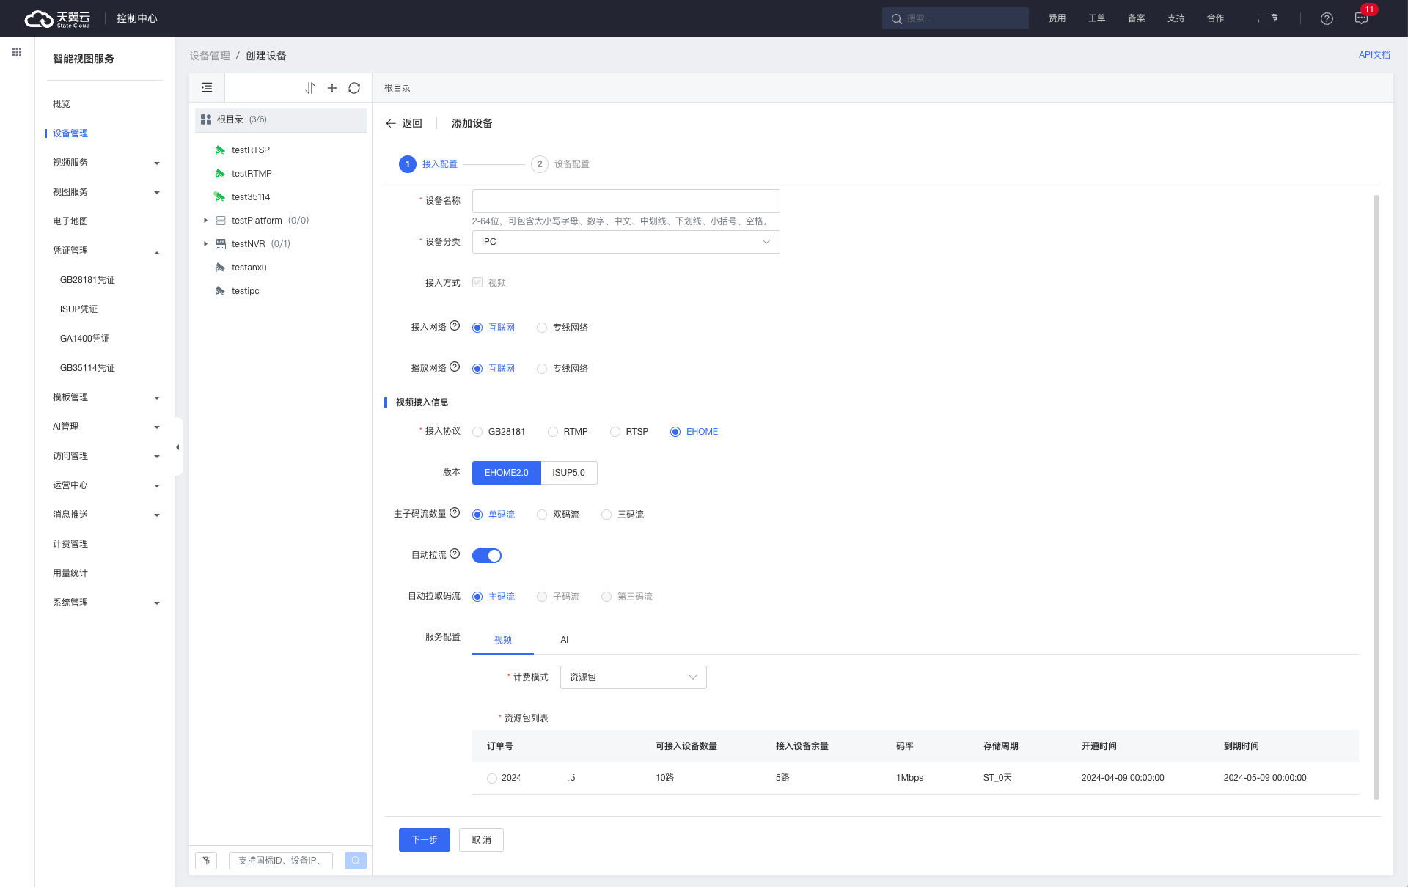Image resolution: width=1408 pixels, height=887 pixels.
Task: Open GB28181凭证 submenu item
Action: (87, 280)
